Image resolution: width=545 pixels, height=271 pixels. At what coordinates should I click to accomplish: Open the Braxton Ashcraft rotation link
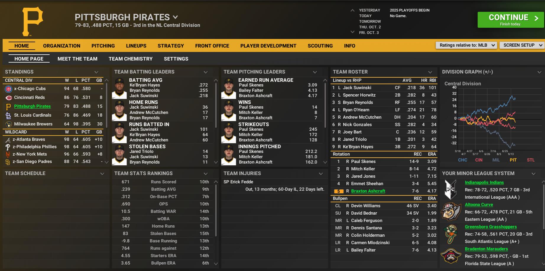pyautogui.click(x=368, y=191)
